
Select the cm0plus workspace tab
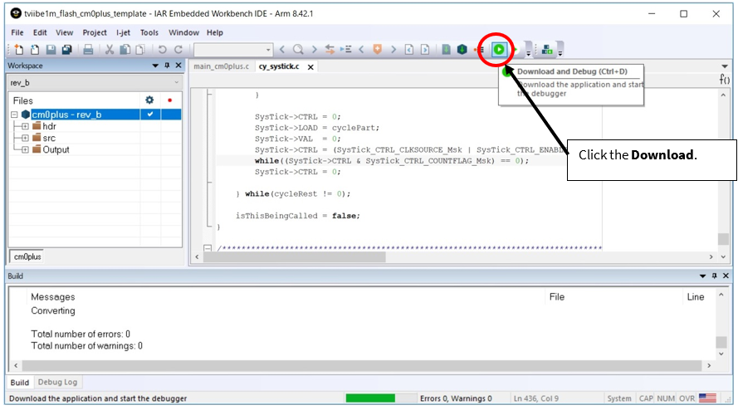pos(27,256)
